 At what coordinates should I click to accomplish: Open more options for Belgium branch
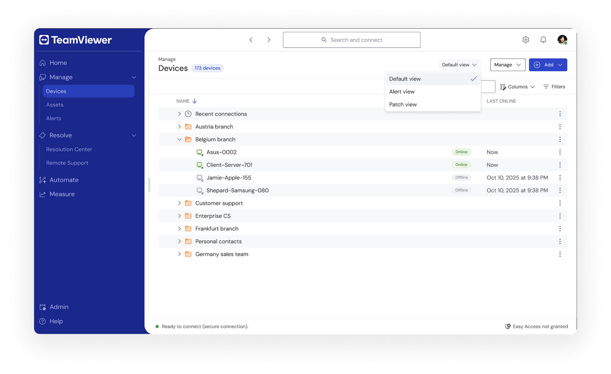560,140
